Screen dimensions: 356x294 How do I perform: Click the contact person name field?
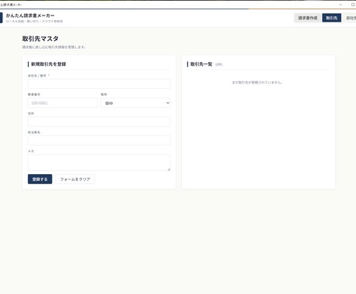99,141
